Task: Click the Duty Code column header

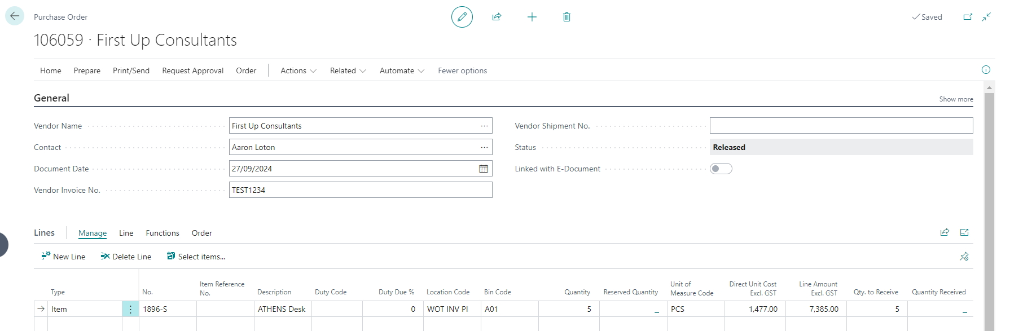Action: 331,292
